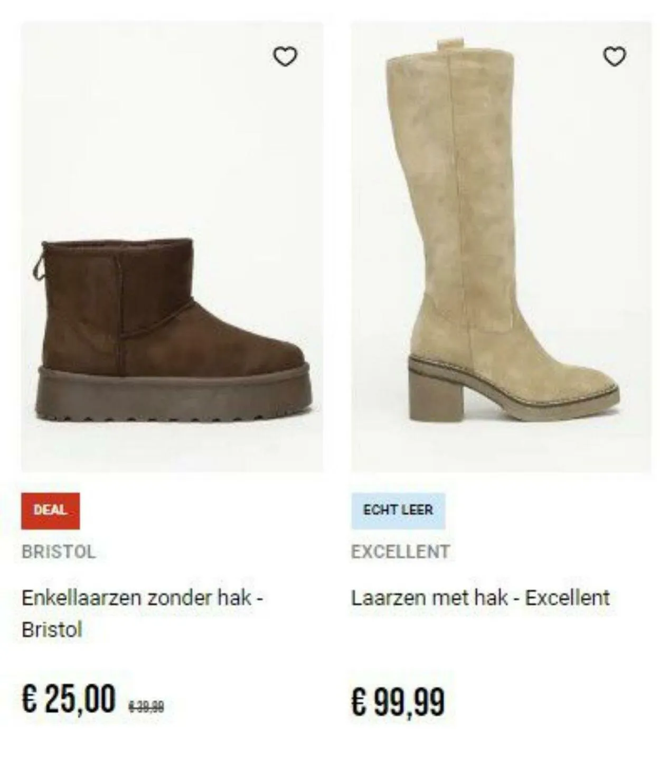The height and width of the screenshot is (769, 660).
Task: Add Bristol ankle boot to wishlist heart
Action: tap(285, 57)
